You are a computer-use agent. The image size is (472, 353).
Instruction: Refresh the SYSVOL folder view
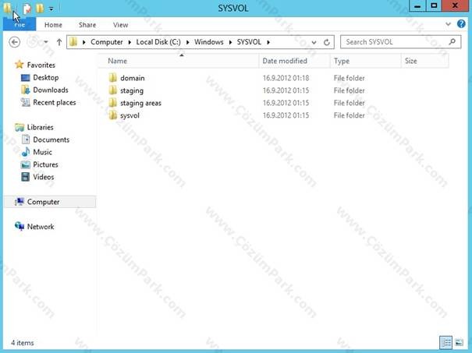327,42
